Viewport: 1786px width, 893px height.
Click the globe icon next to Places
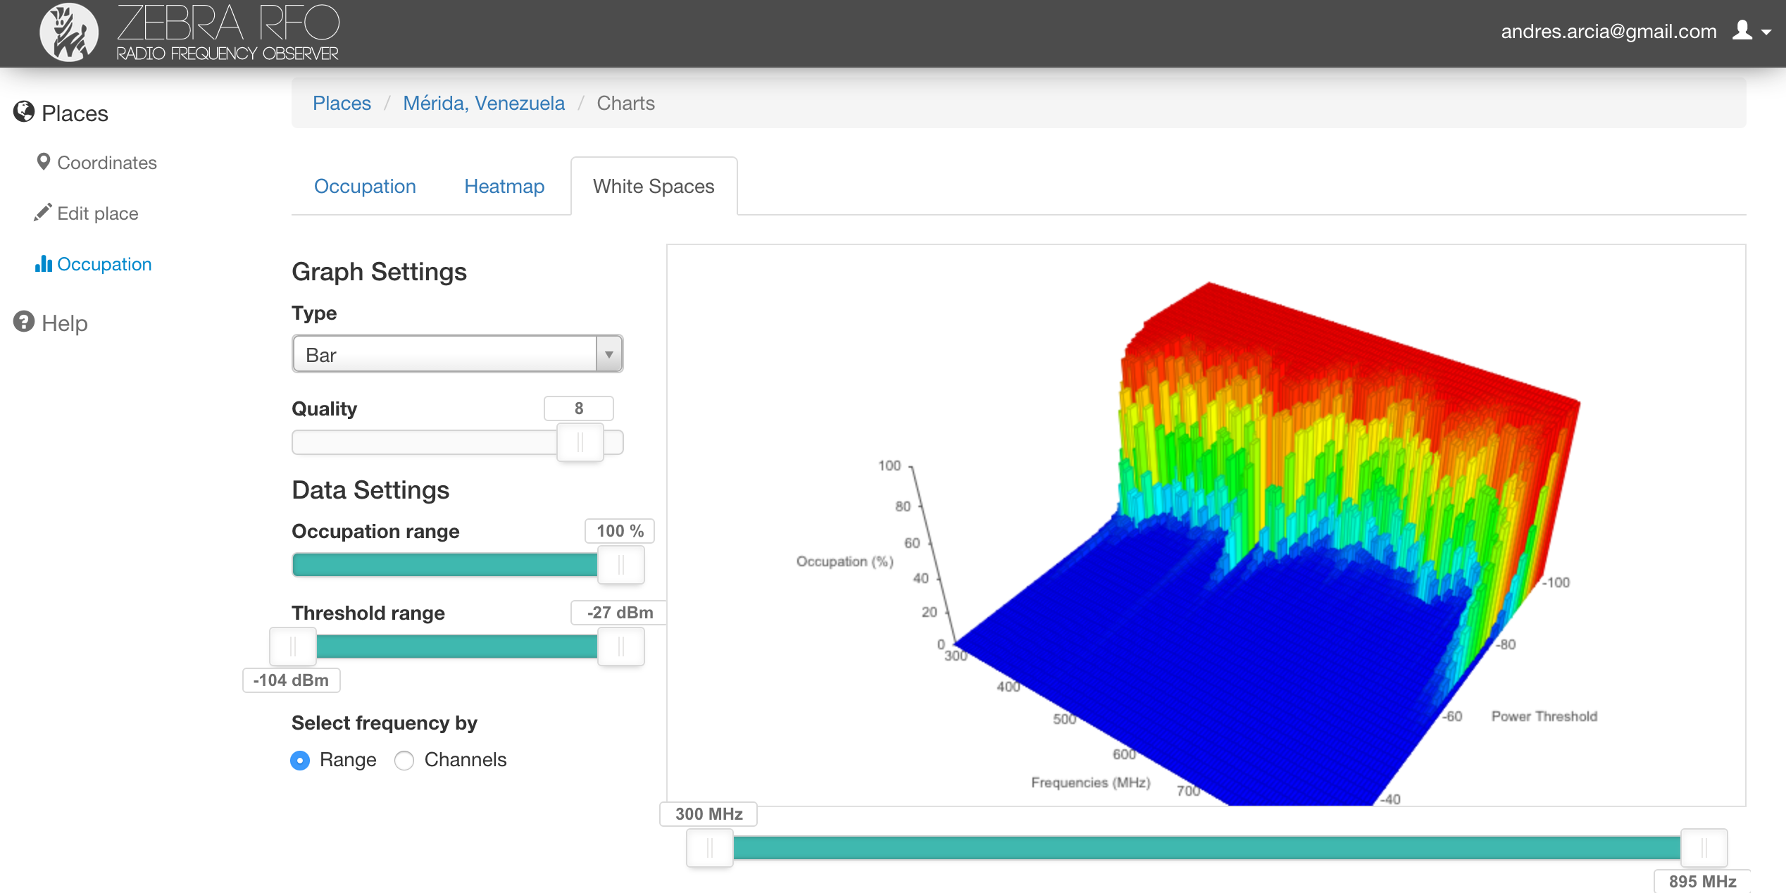pyautogui.click(x=23, y=112)
